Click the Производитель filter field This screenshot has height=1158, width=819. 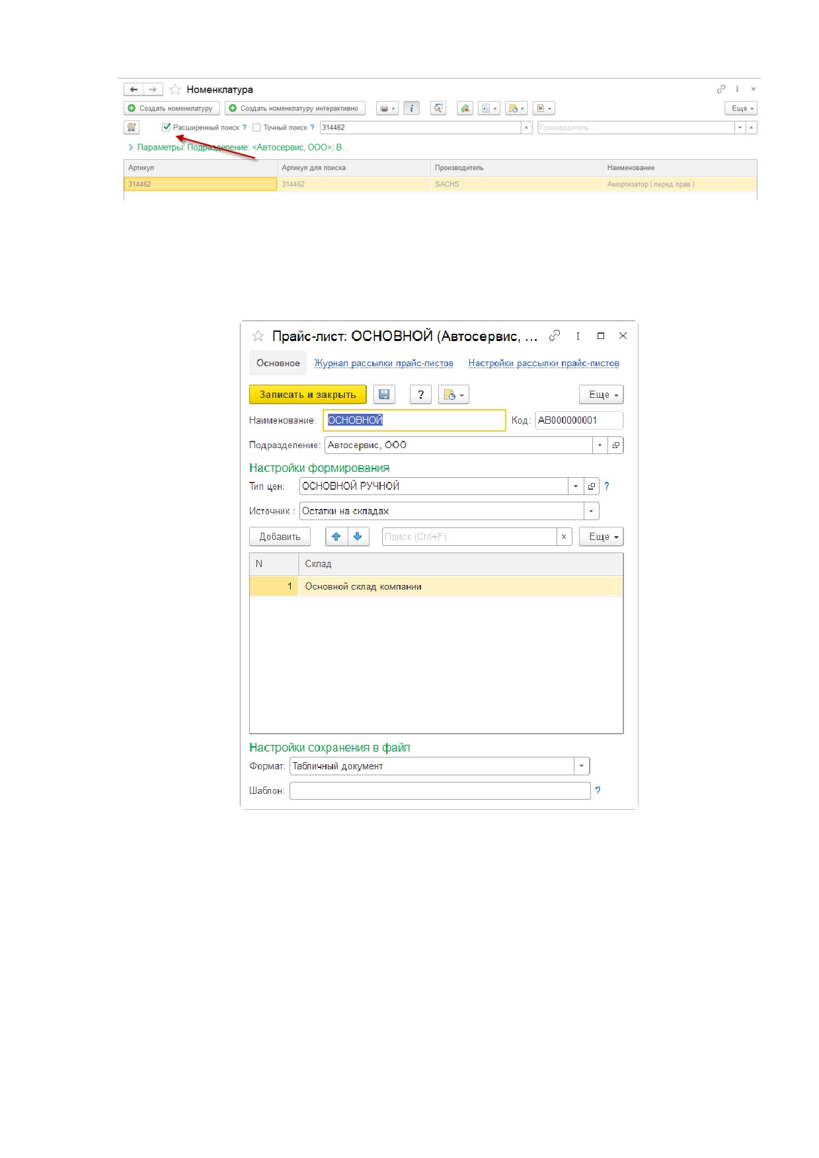(x=636, y=128)
